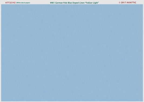Click the product code ATT32142
The width and height of the screenshot is (144, 102).
point(10,3)
